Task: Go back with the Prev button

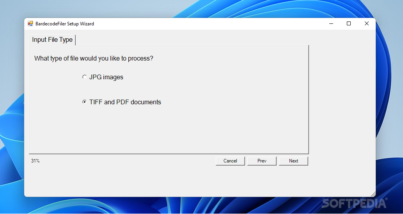Action: click(x=262, y=161)
